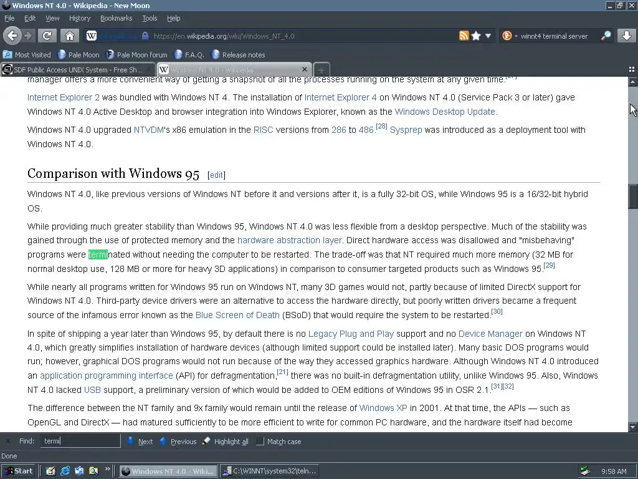Viewport: 638px width, 479px height.
Task: Open the File menu
Action: [x=9, y=18]
